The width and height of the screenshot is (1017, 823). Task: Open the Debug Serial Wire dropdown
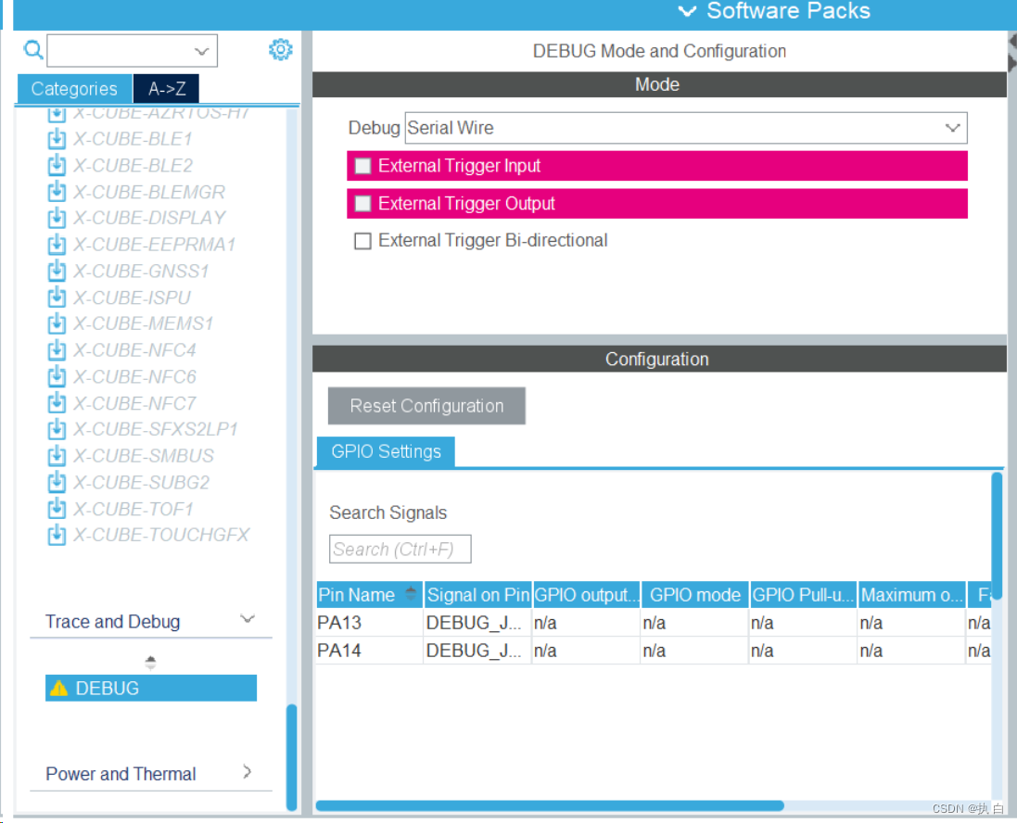pyautogui.click(x=952, y=128)
